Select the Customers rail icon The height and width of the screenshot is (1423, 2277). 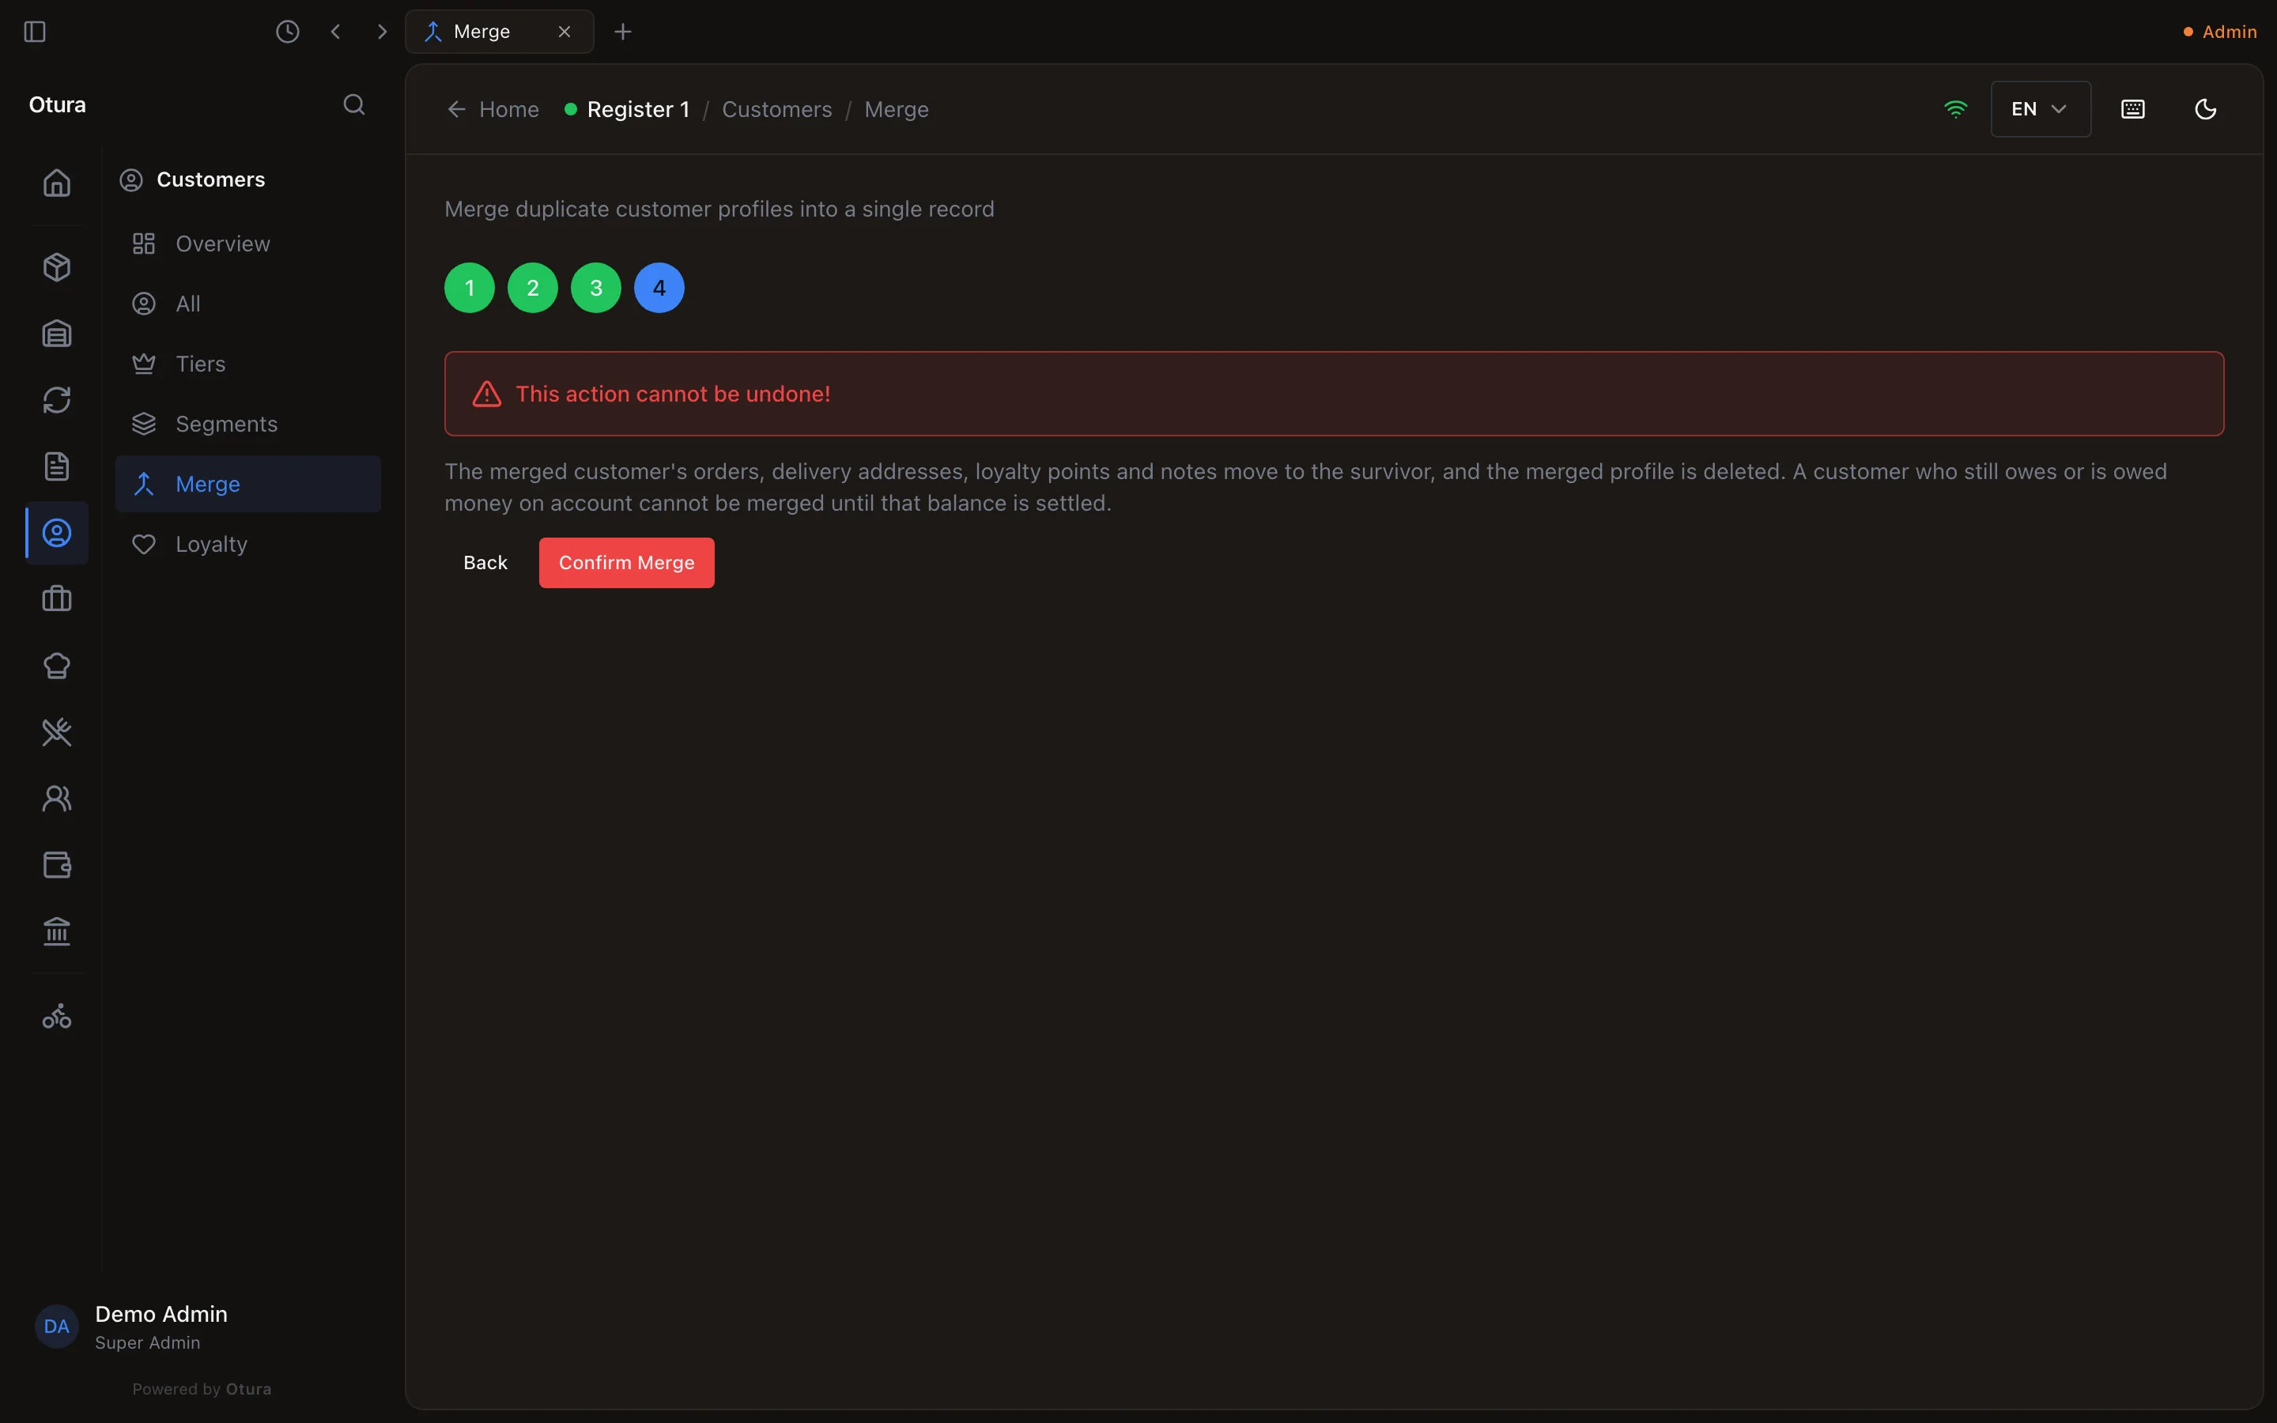[58, 534]
